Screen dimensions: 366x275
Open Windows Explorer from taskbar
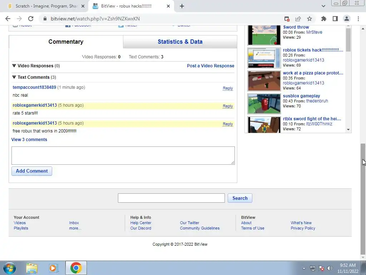click(32, 268)
